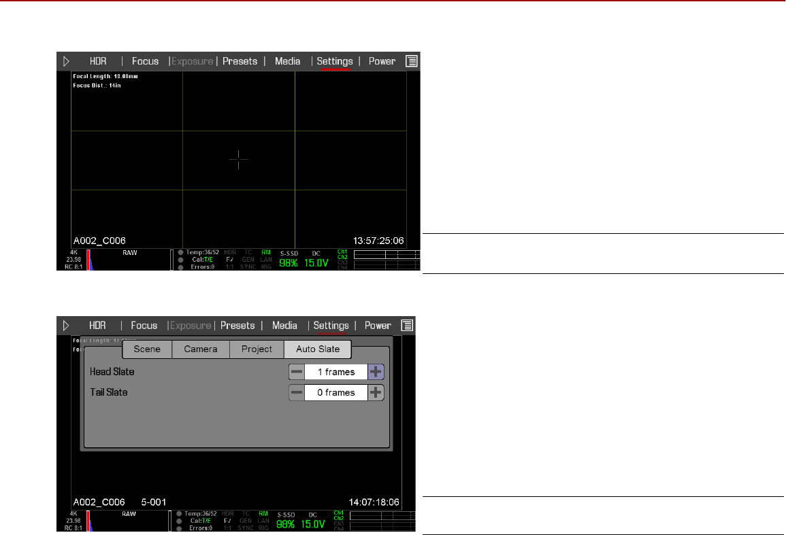786x535 pixels.
Task: Switch to the Camera tab
Action: 201,349
